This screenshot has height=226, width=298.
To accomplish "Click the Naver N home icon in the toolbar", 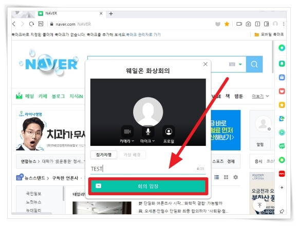I will click(41, 24).
